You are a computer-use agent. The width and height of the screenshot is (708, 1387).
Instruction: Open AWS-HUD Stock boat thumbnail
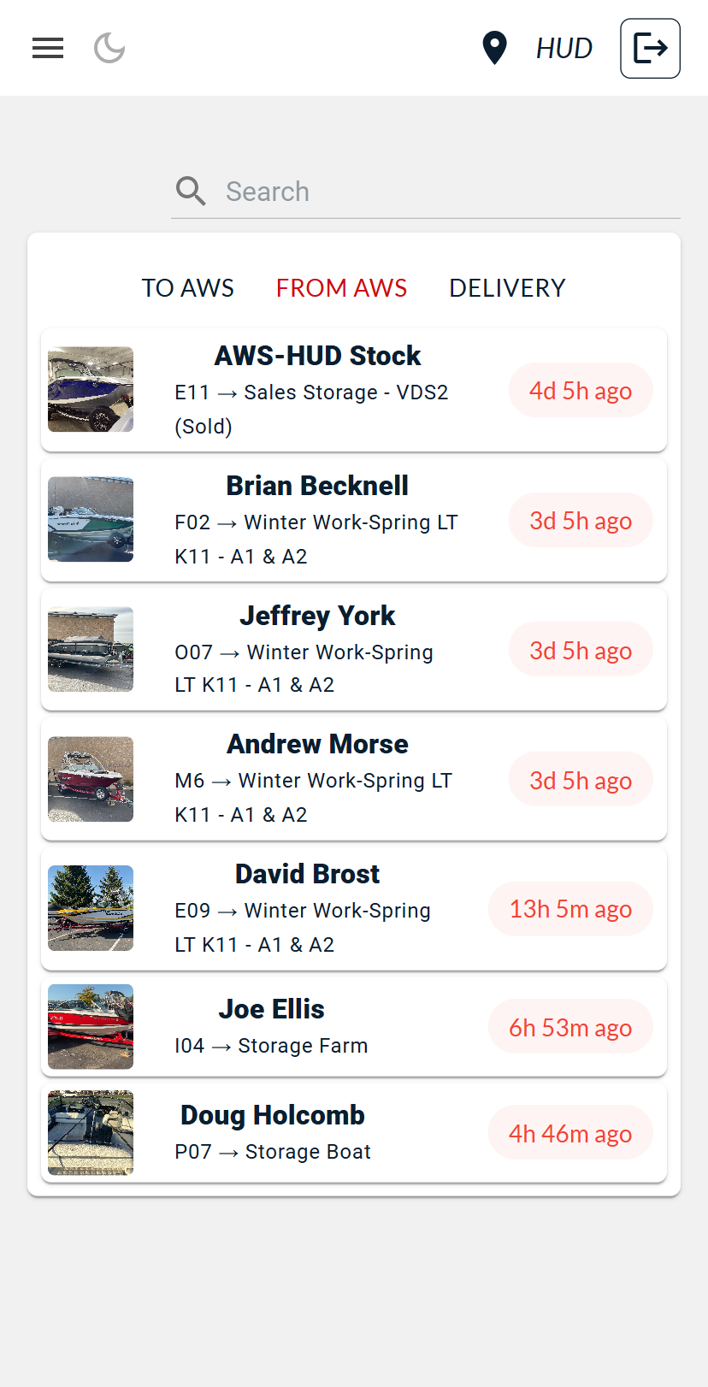pyautogui.click(x=91, y=389)
